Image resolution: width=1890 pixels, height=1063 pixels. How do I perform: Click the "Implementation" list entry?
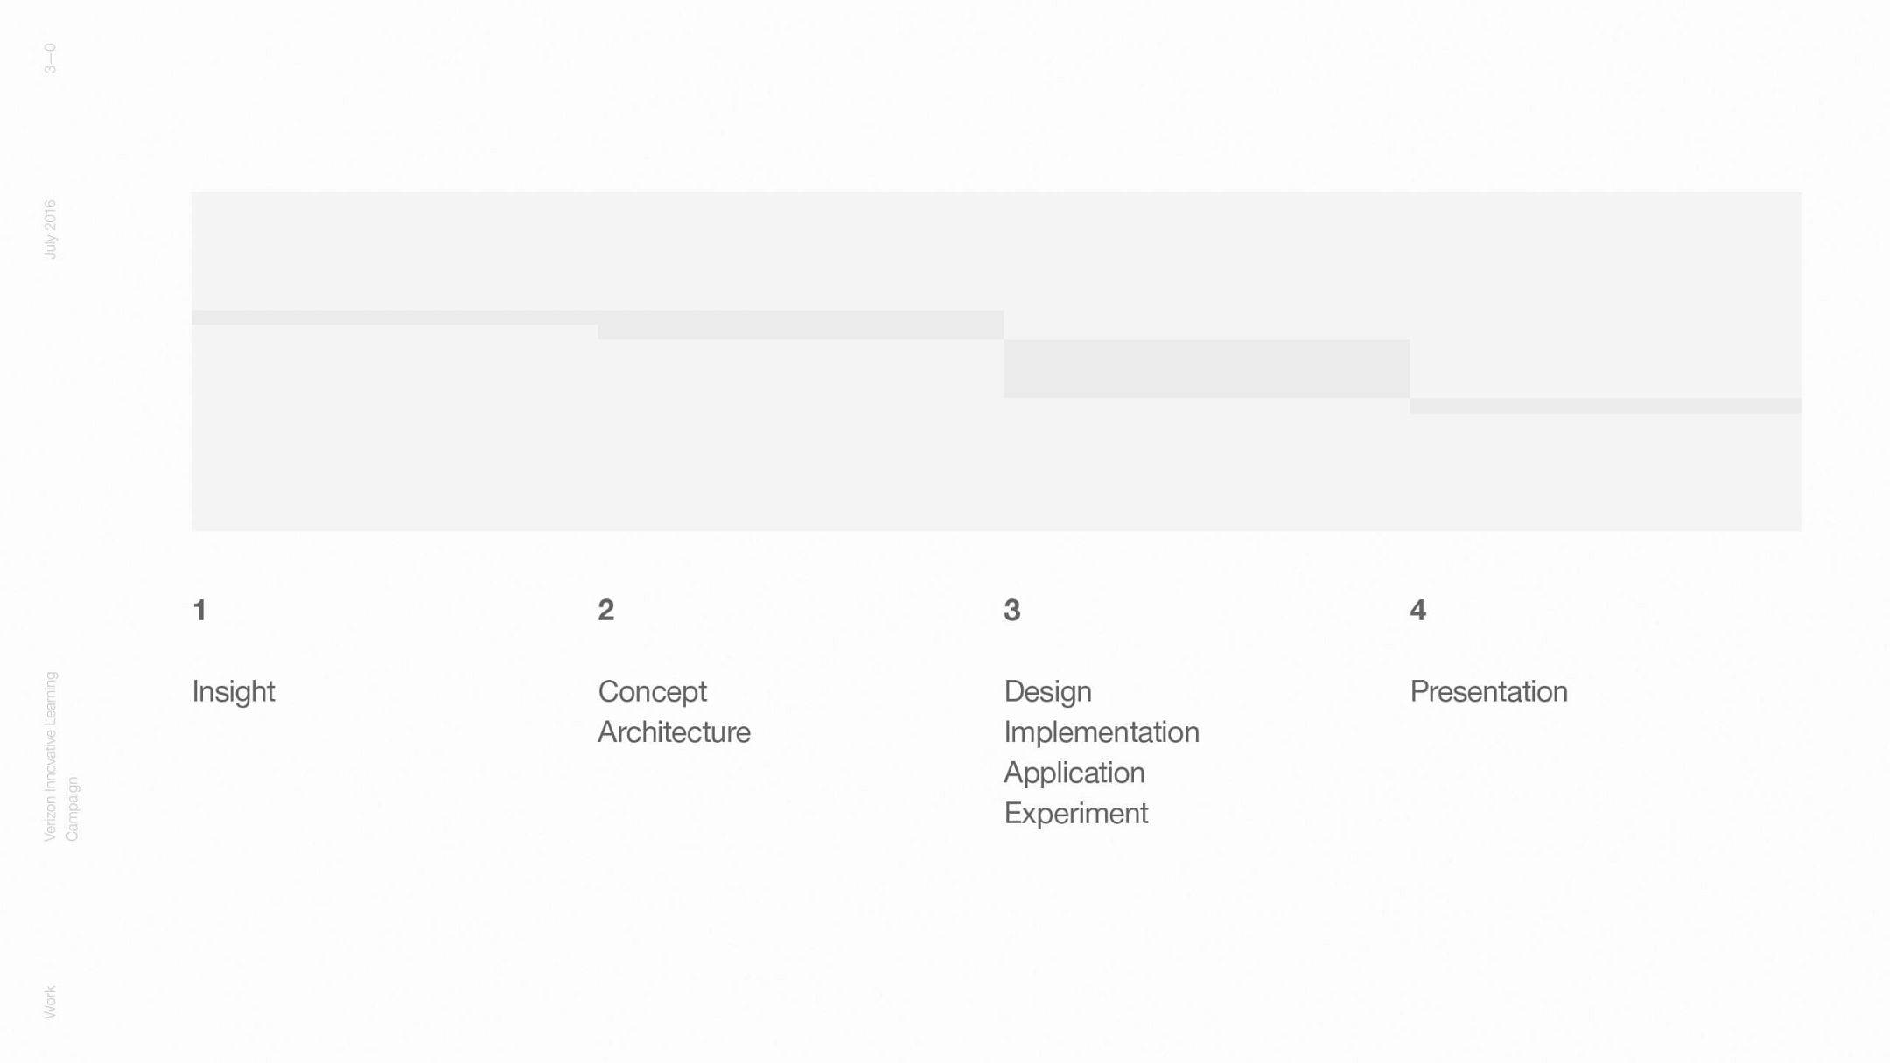(1102, 732)
